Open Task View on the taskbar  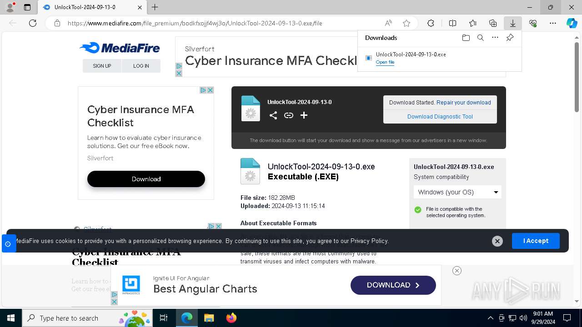coord(164,318)
